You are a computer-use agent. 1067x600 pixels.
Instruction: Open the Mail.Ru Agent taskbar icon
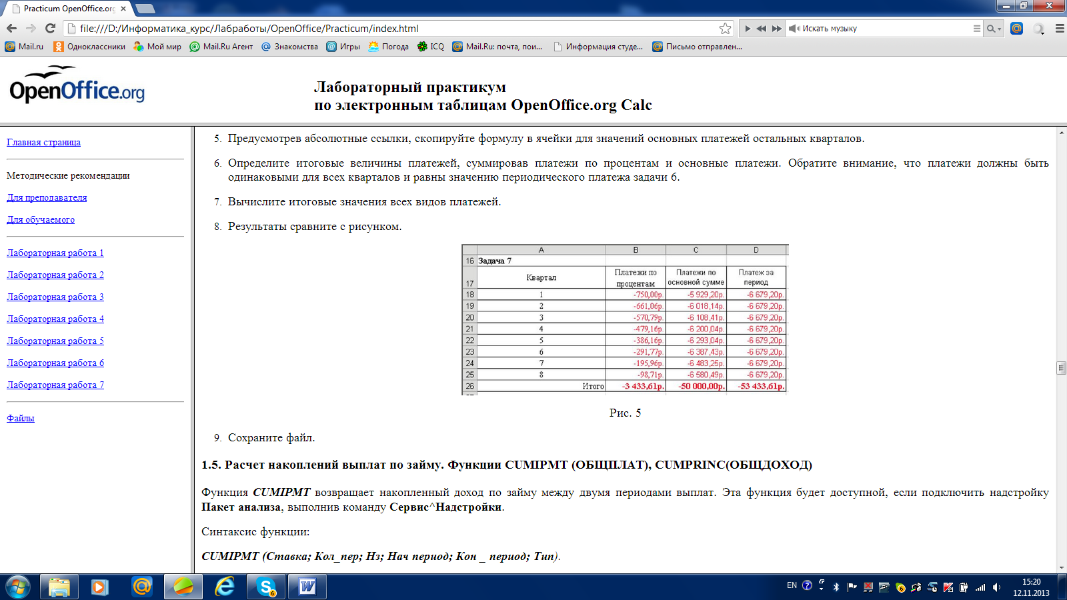[x=141, y=587]
